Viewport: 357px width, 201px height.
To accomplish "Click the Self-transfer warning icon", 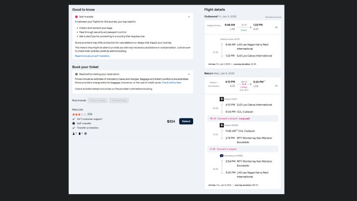I will pyautogui.click(x=76, y=17).
